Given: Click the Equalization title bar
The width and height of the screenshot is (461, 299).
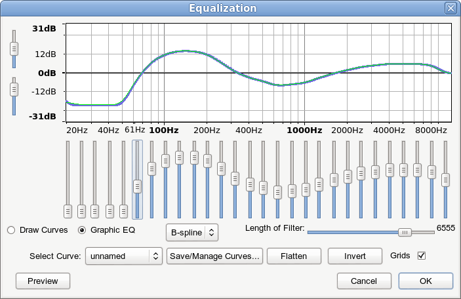Looking at the screenshot, I should (222, 8).
